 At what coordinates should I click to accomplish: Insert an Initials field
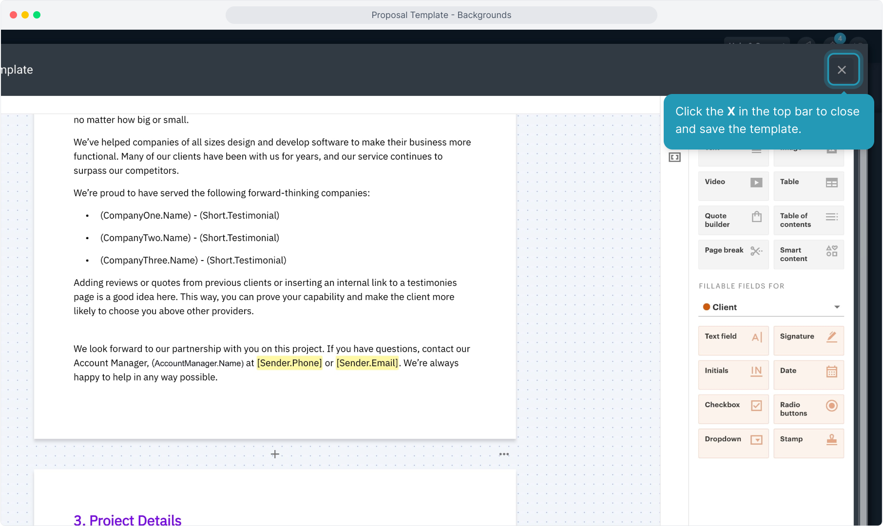733,375
